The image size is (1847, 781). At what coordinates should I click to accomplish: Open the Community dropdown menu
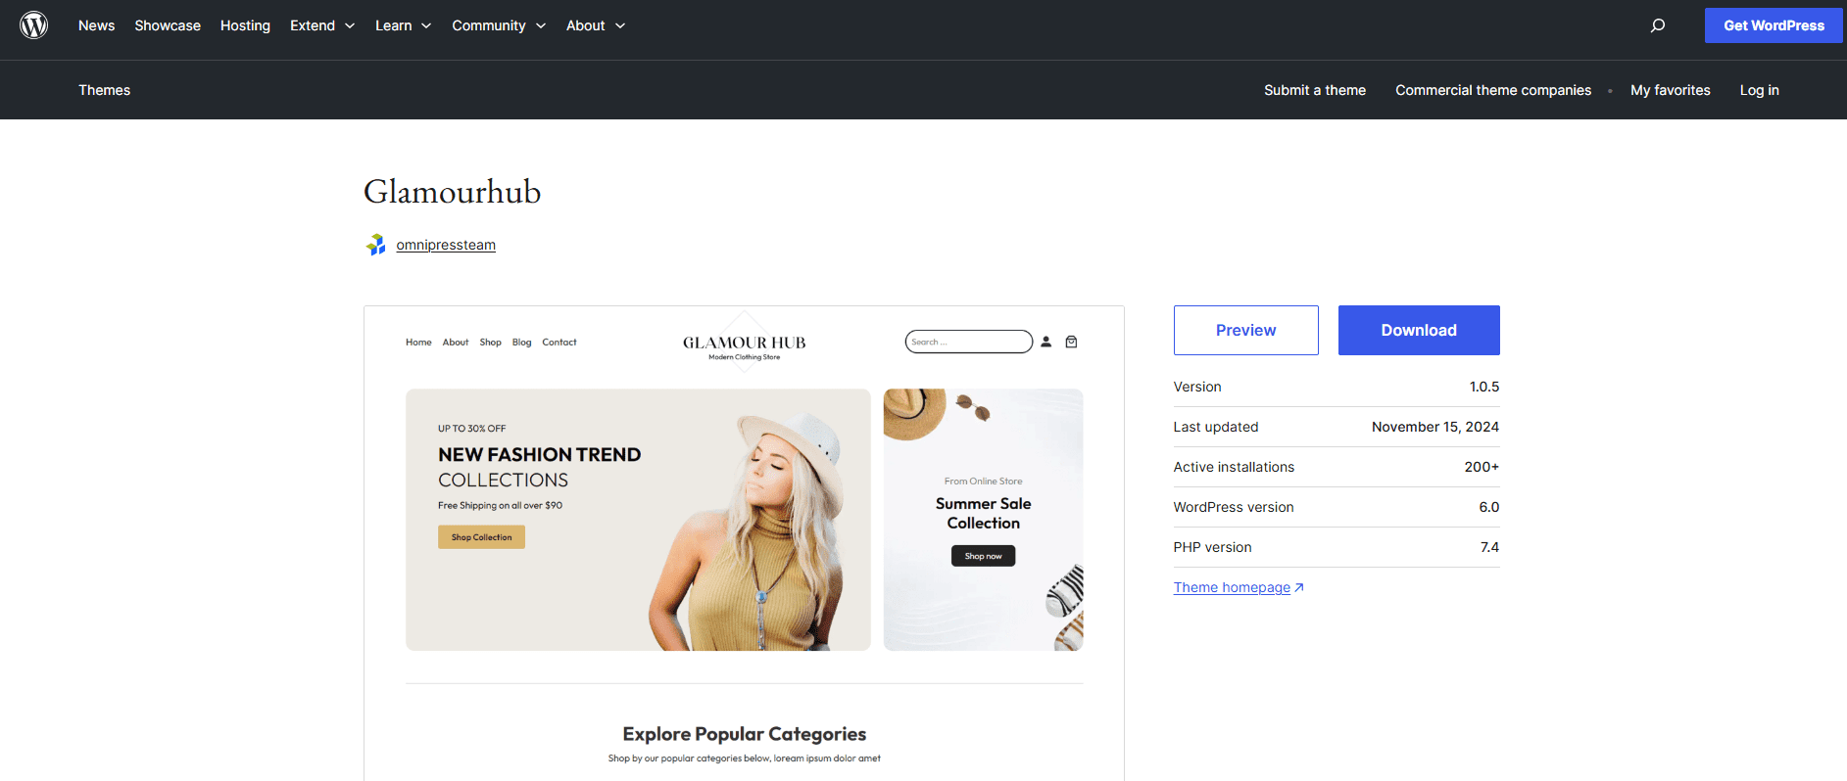click(x=499, y=25)
